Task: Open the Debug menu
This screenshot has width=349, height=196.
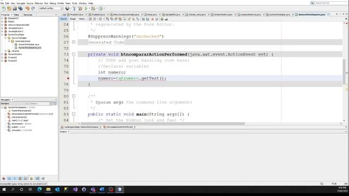Action: [x=53, y=3]
